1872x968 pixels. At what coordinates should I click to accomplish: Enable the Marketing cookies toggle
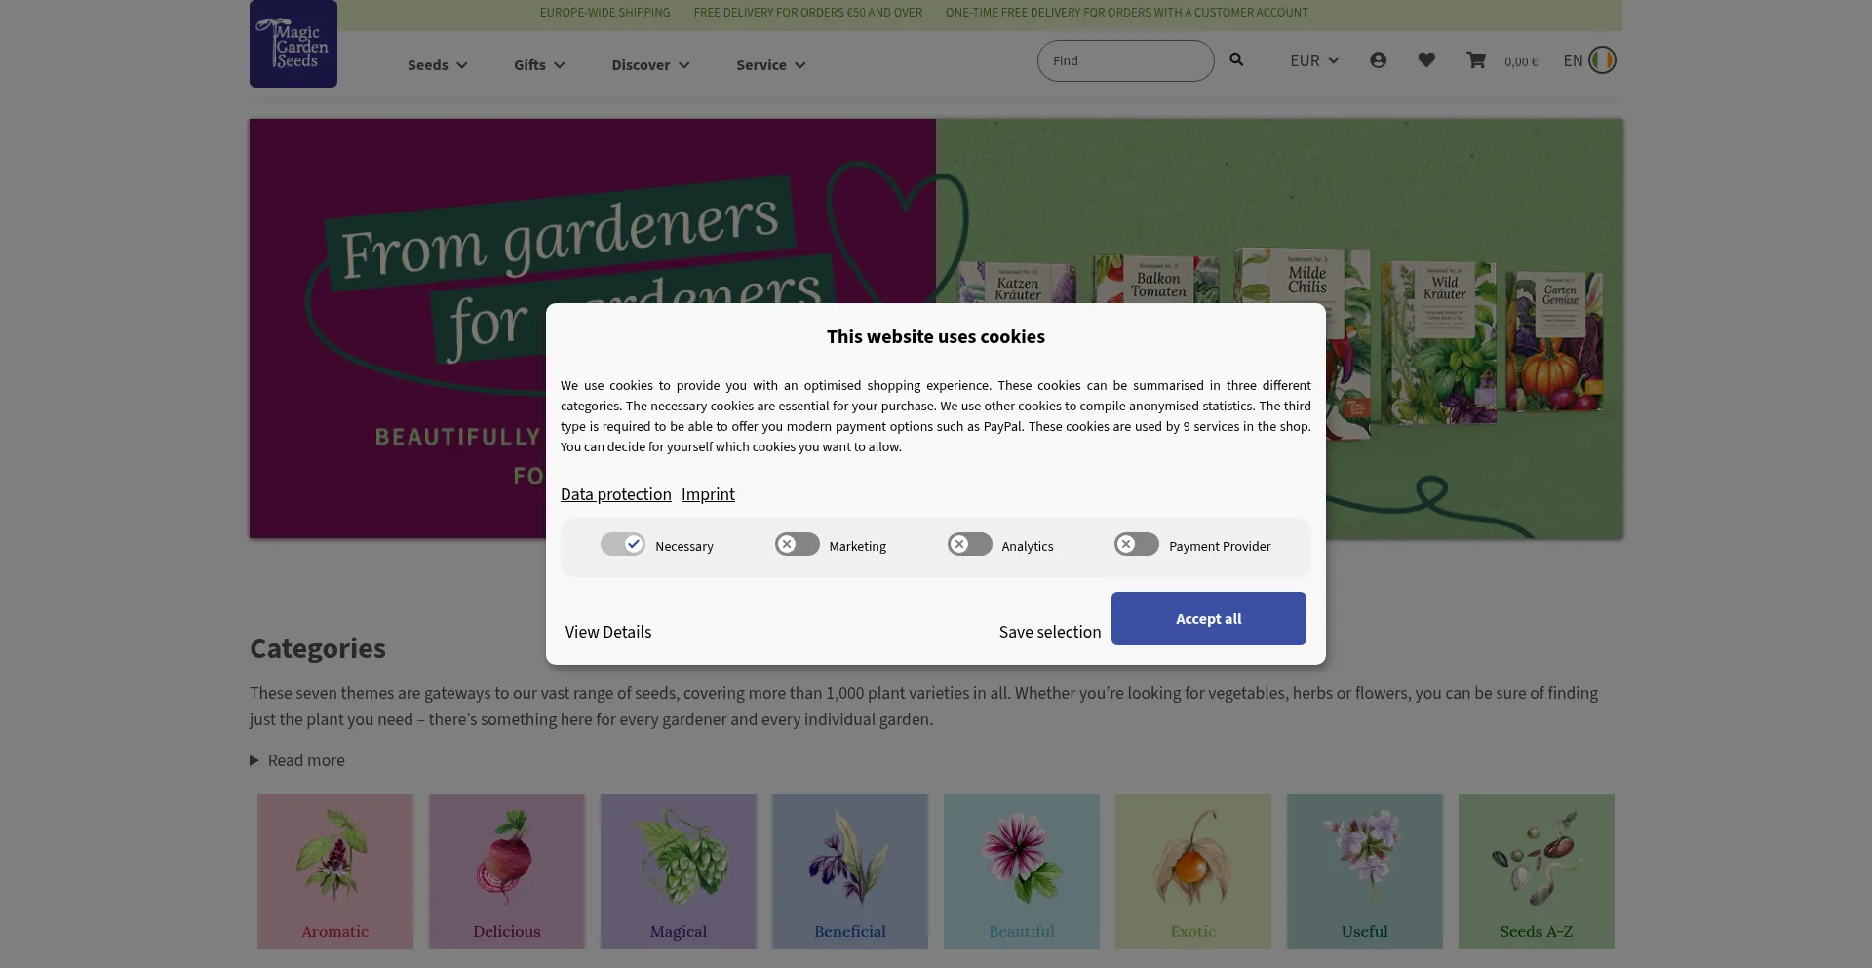(797, 544)
